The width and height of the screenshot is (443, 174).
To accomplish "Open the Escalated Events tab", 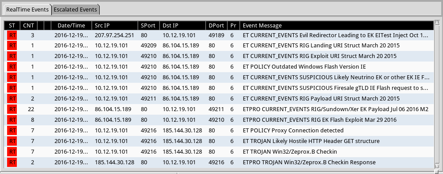I will point(75,10).
